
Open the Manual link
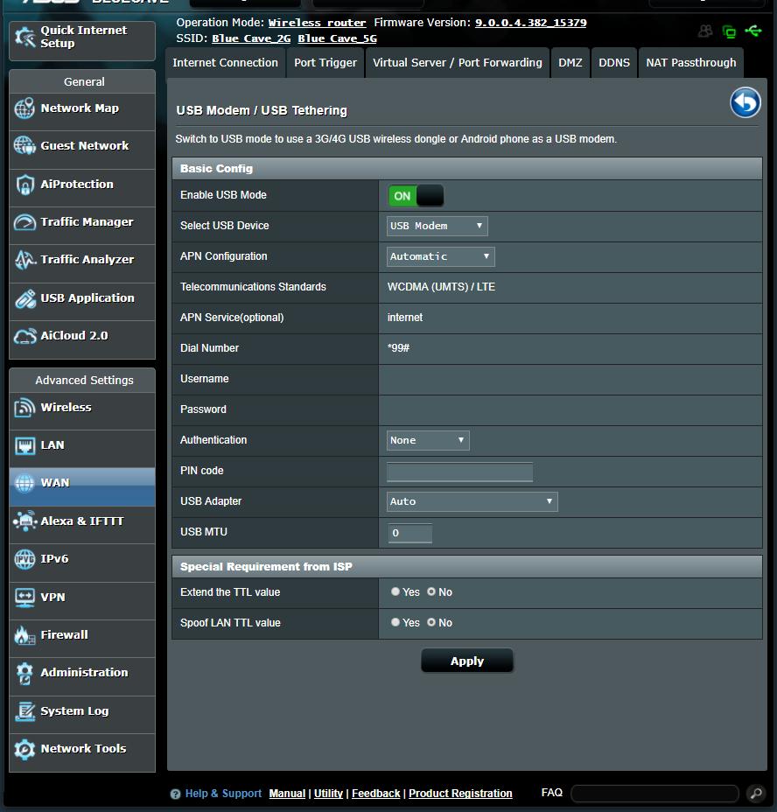287,794
